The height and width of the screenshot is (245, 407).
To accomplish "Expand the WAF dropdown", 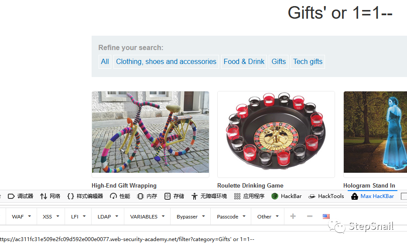I will tap(21, 217).
